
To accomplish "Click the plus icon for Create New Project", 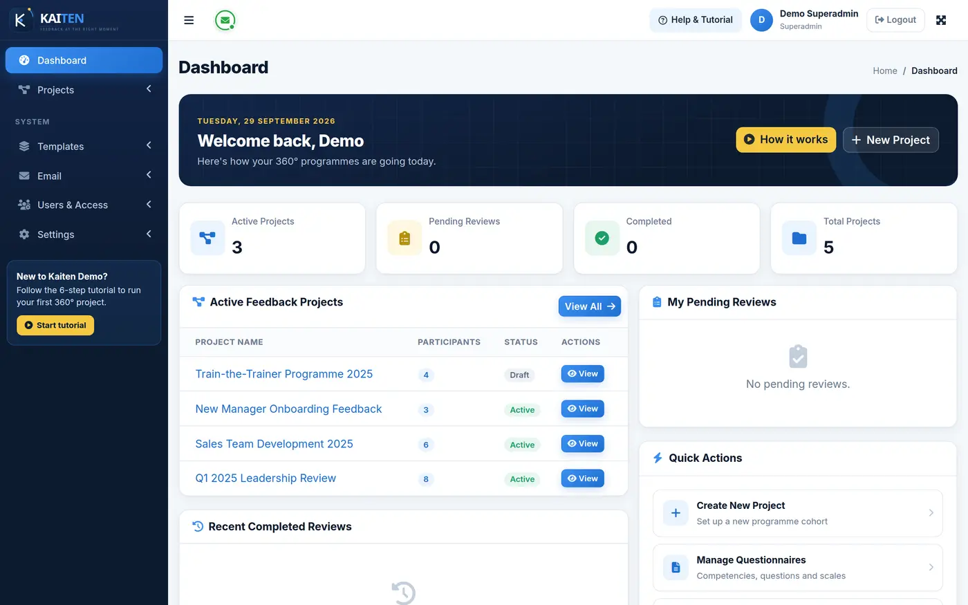I will pyautogui.click(x=676, y=513).
